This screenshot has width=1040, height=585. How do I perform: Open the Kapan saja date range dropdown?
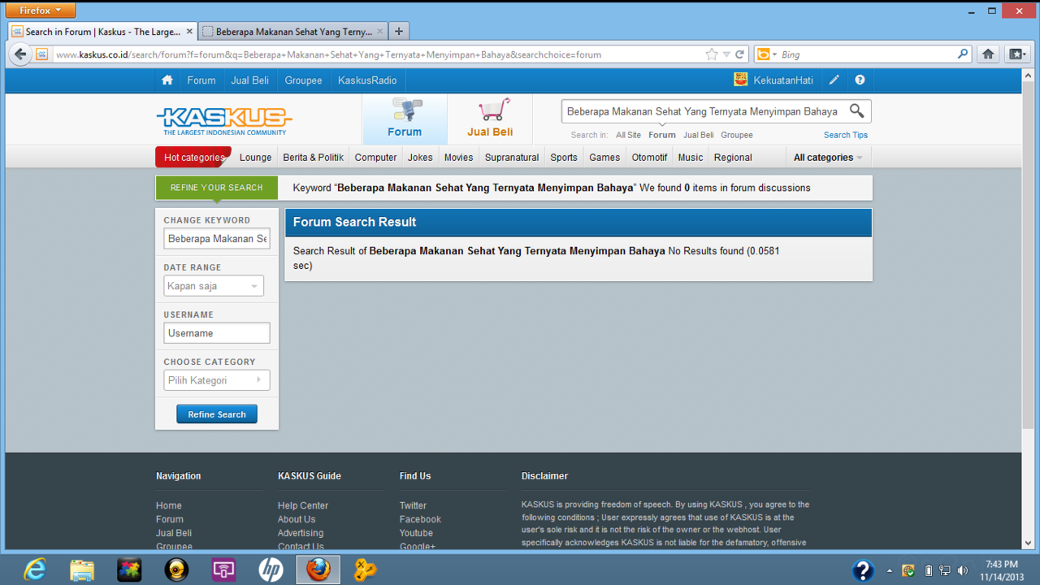click(x=214, y=286)
